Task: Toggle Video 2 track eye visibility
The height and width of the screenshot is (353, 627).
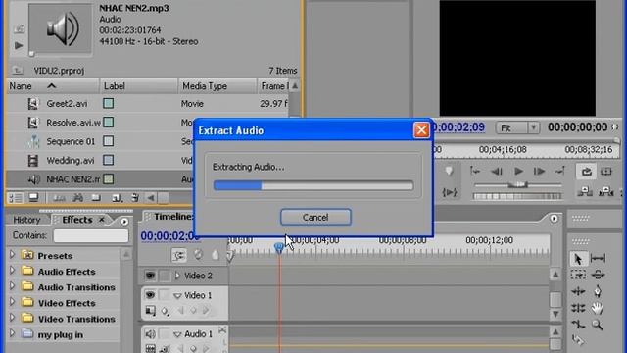Action: (x=150, y=276)
